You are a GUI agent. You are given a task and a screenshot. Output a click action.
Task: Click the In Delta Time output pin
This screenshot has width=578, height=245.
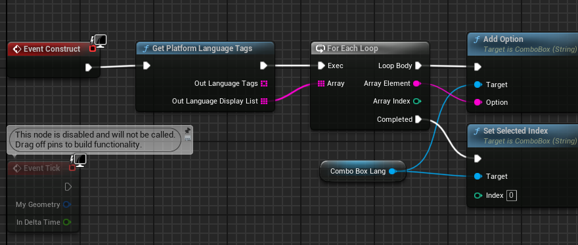click(67, 222)
